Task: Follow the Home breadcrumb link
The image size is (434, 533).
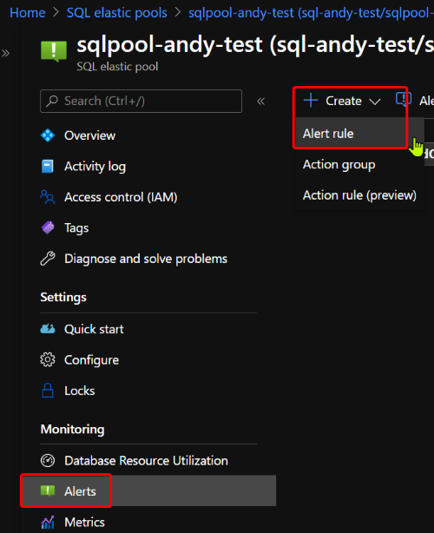Action: [28, 13]
